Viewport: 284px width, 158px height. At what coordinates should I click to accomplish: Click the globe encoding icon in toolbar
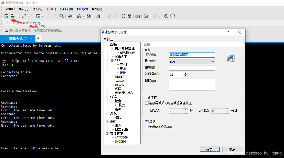[89, 16]
